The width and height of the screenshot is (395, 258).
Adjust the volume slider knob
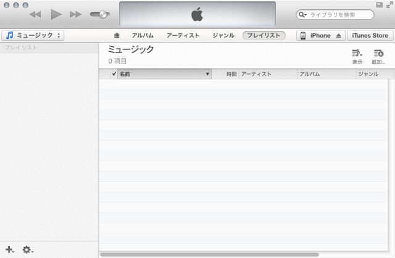(103, 15)
